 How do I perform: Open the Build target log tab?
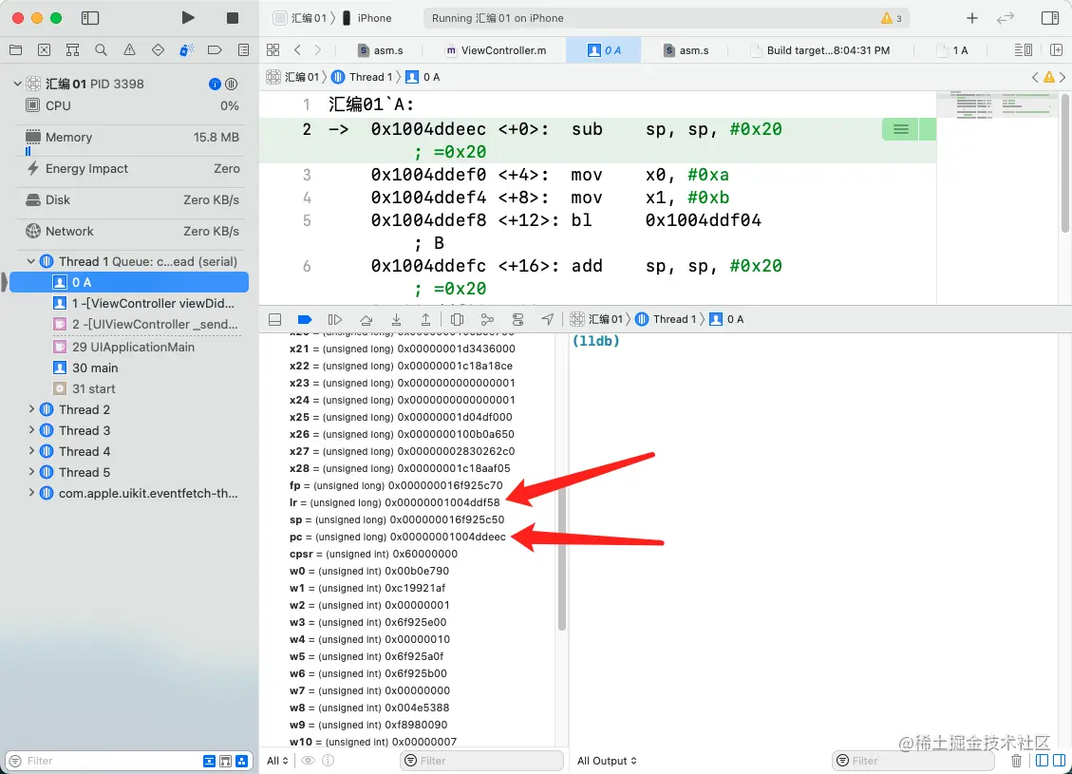(819, 50)
